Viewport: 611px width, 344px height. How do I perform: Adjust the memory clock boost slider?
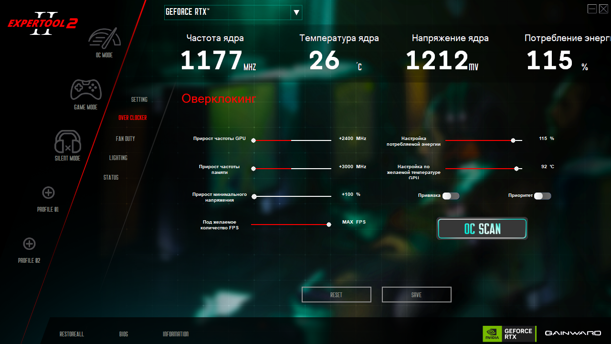292,169
